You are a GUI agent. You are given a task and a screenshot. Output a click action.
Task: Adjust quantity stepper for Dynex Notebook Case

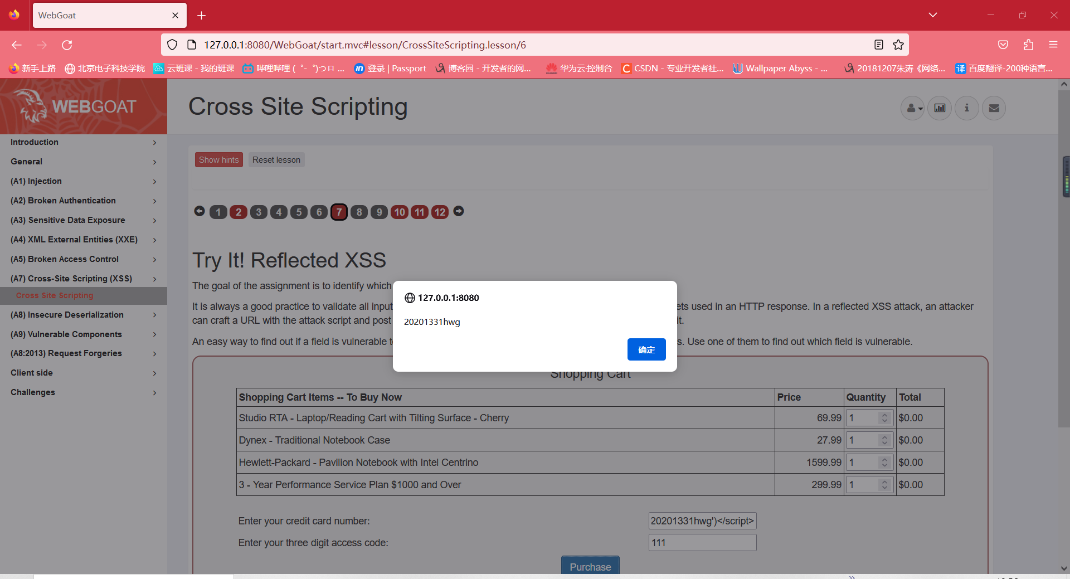[884, 440]
